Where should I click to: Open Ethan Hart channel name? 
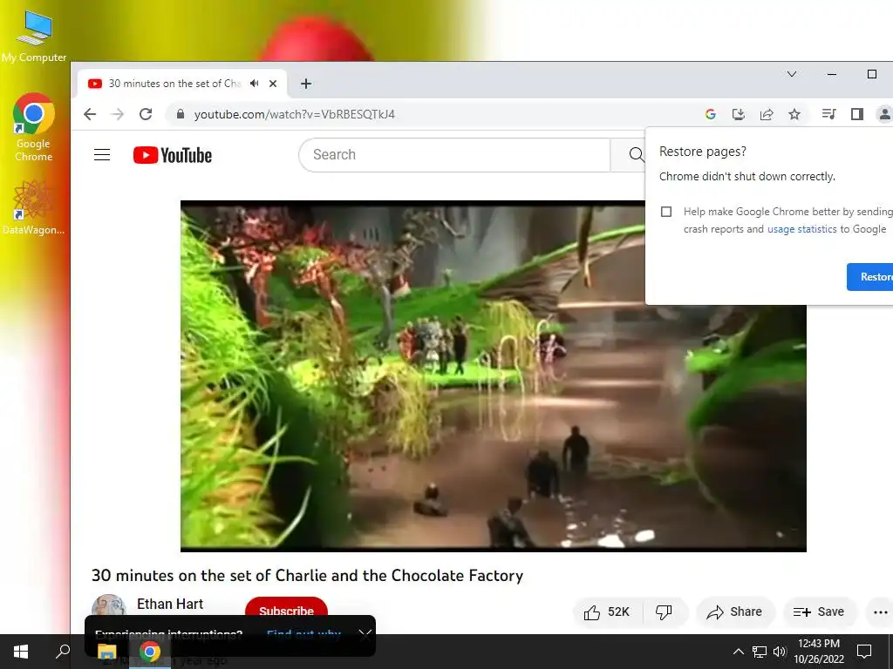click(170, 605)
